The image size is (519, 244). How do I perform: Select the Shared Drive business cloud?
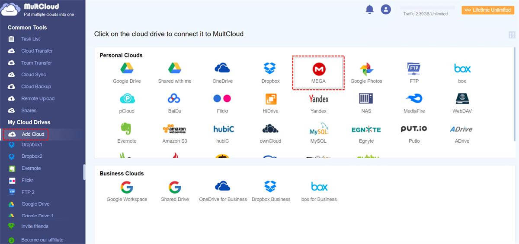click(175, 191)
